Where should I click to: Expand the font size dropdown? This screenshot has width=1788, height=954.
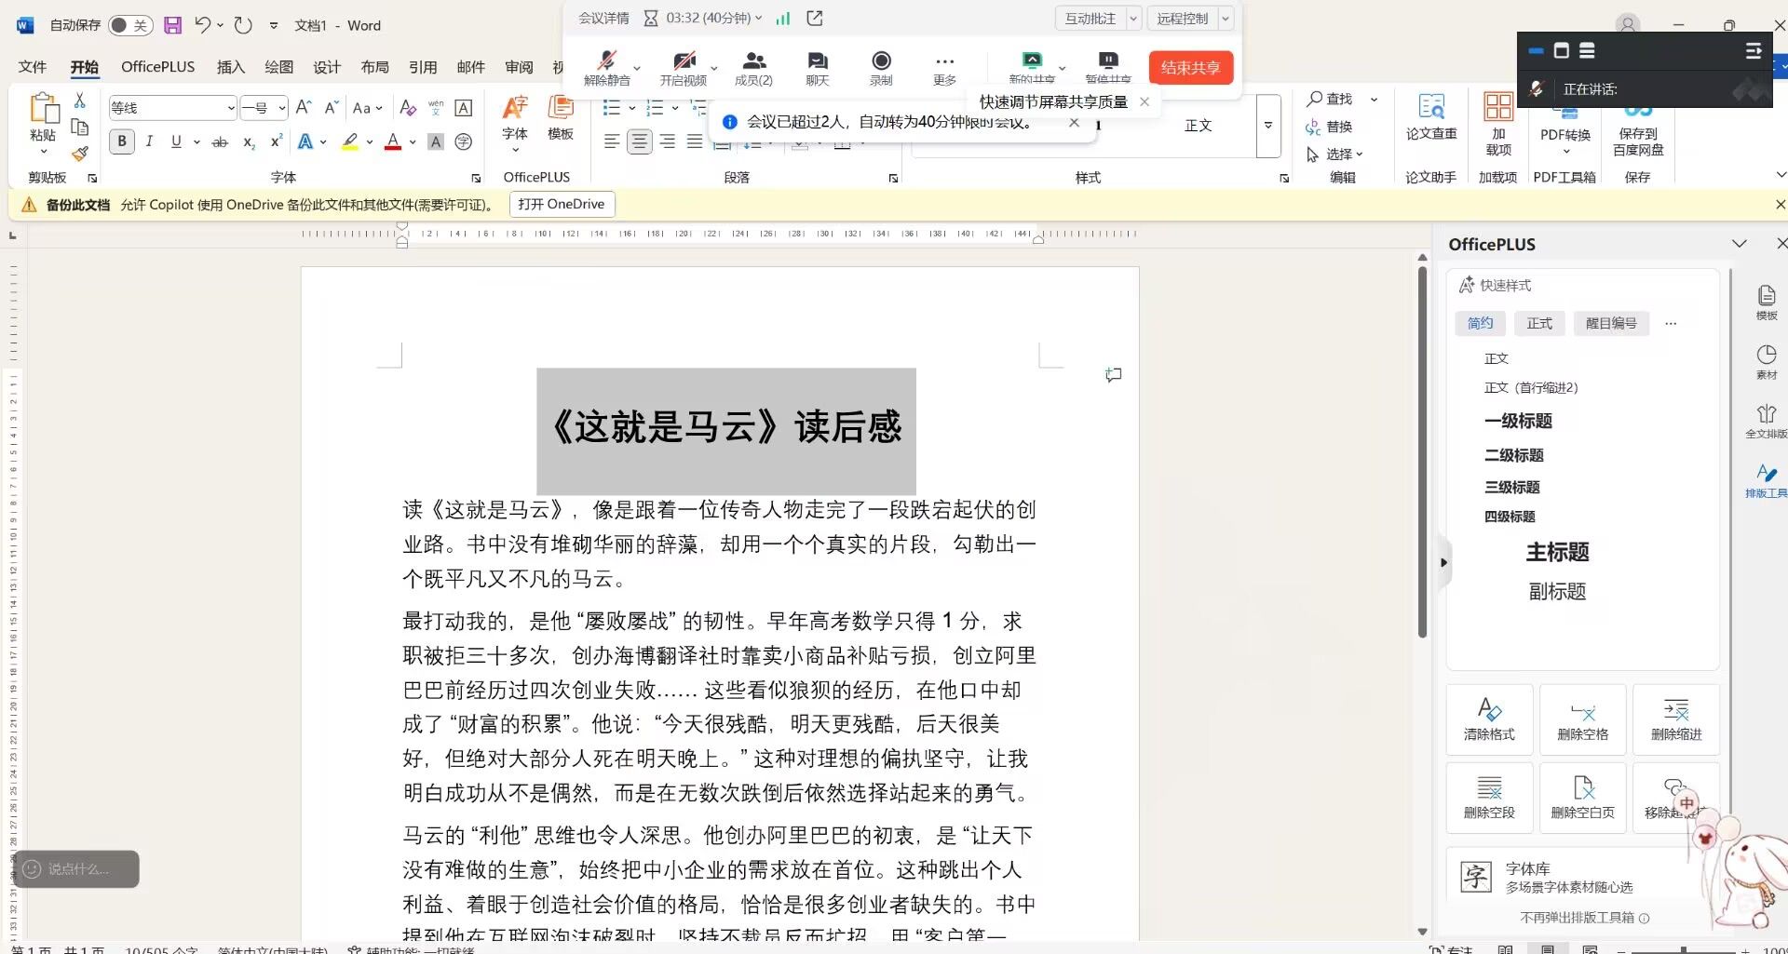(x=281, y=108)
